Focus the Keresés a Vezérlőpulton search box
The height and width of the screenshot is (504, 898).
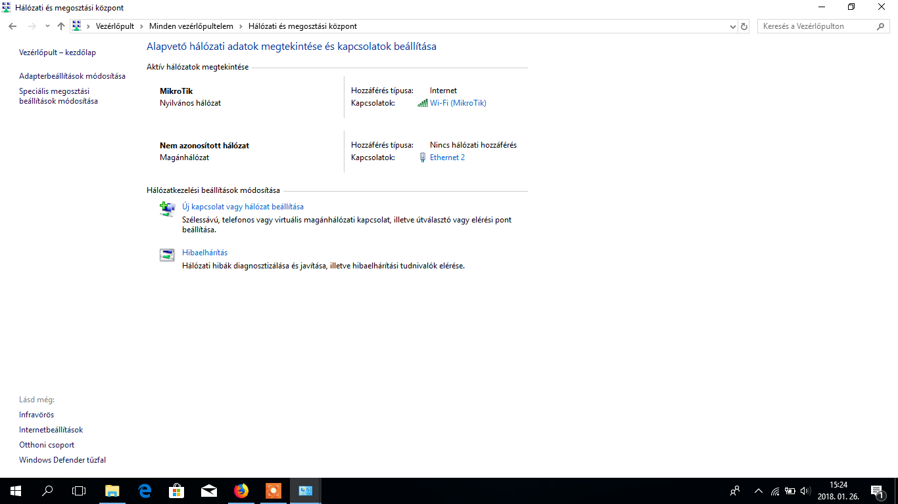point(824,26)
